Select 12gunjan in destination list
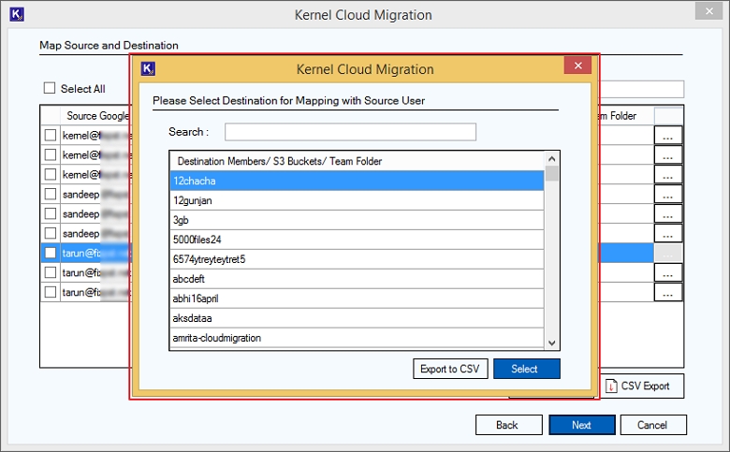 coord(357,200)
